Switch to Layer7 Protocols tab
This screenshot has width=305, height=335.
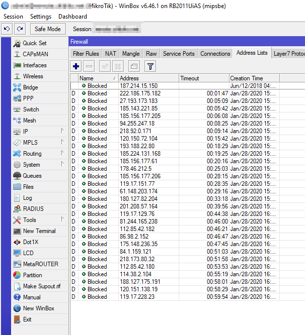[288, 54]
